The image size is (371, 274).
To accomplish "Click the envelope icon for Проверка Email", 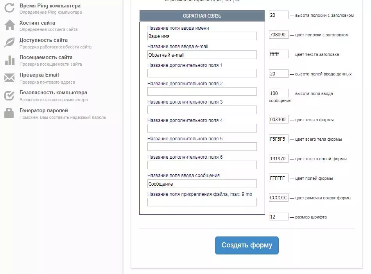I will (x=9, y=78).
